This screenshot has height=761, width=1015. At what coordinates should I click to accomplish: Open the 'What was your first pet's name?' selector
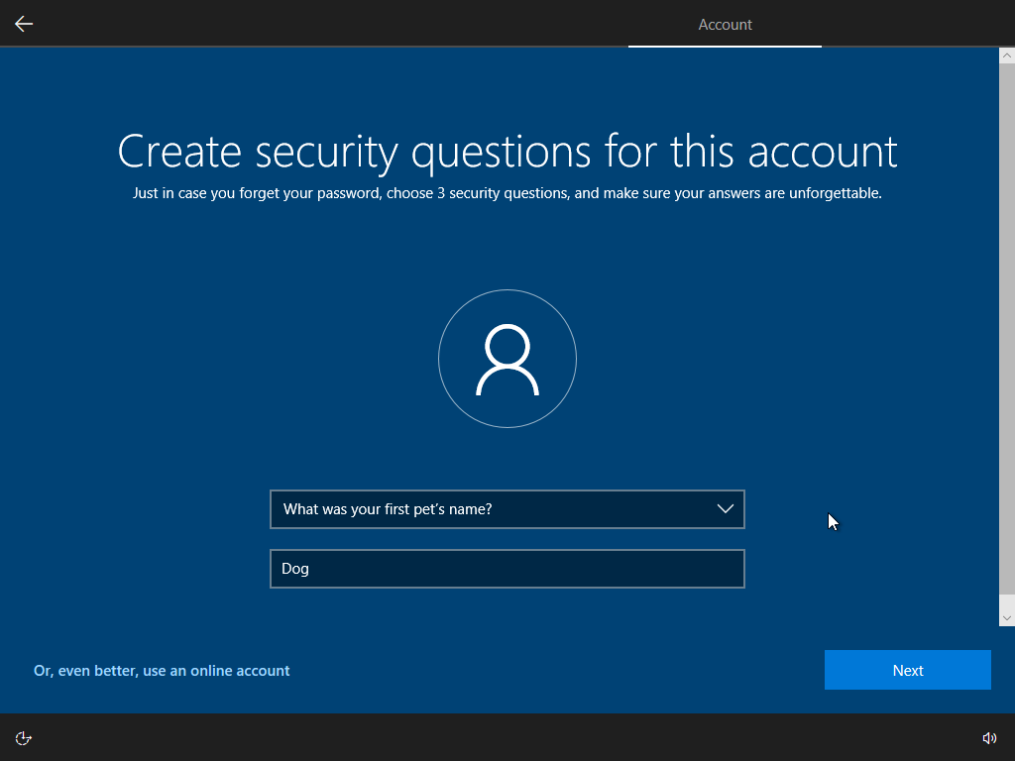pyautogui.click(x=507, y=508)
